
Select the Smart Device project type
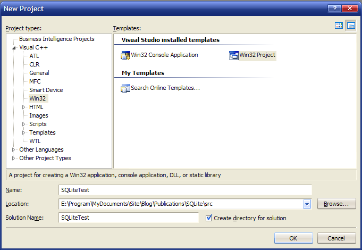click(46, 90)
